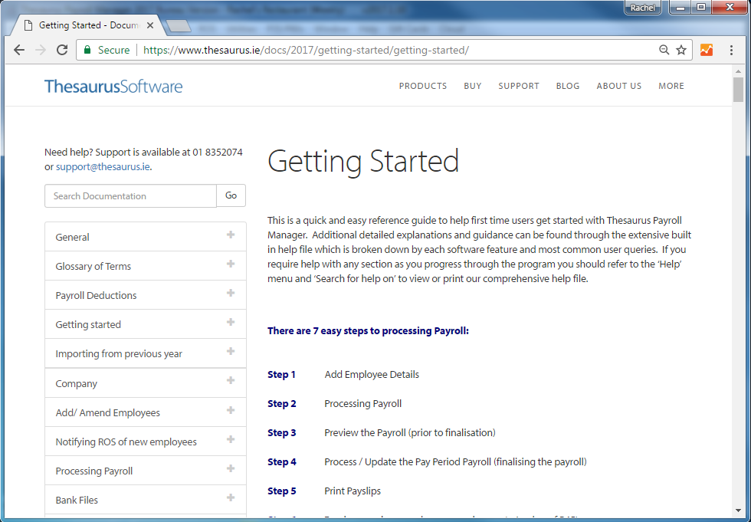
Task: Open the SUPPORT menu item
Action: point(519,86)
